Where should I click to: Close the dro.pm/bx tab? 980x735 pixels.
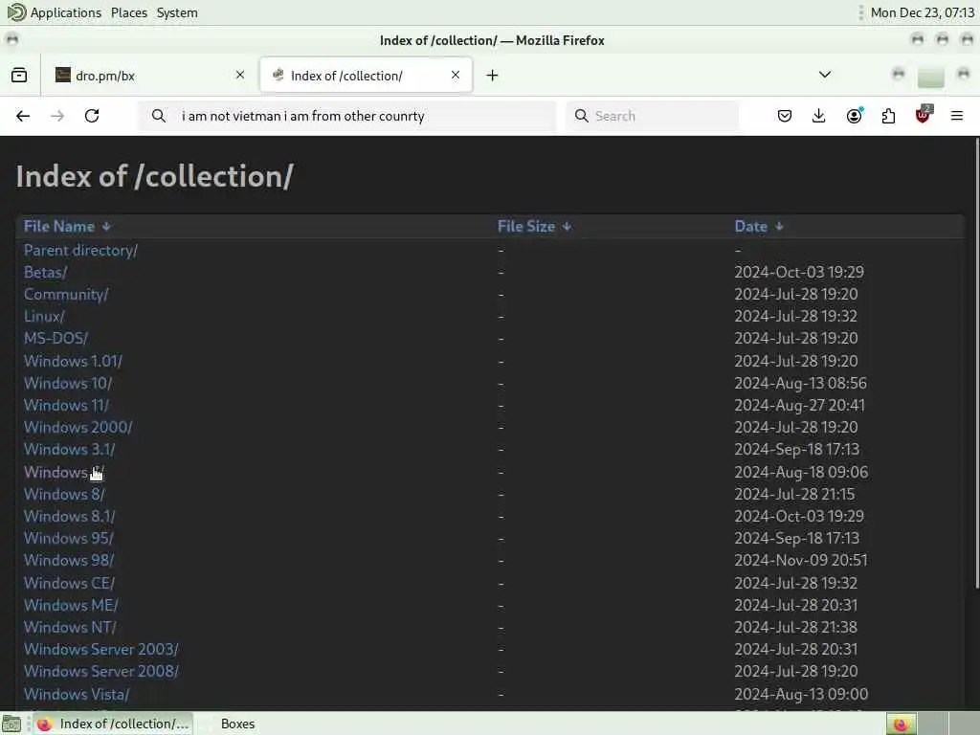pos(240,75)
